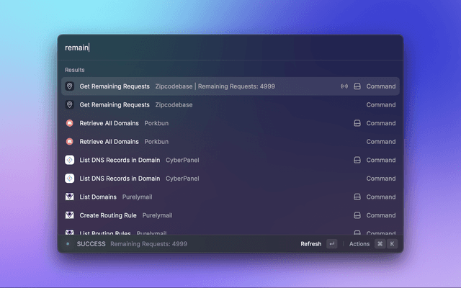This screenshot has height=288, width=461.
Task: Click the Porkbun icon beside the first Retrieve All Domains
Action: (x=70, y=123)
